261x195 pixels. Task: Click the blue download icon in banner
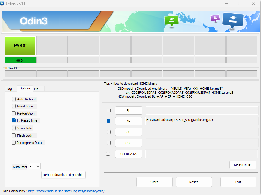(232, 20)
